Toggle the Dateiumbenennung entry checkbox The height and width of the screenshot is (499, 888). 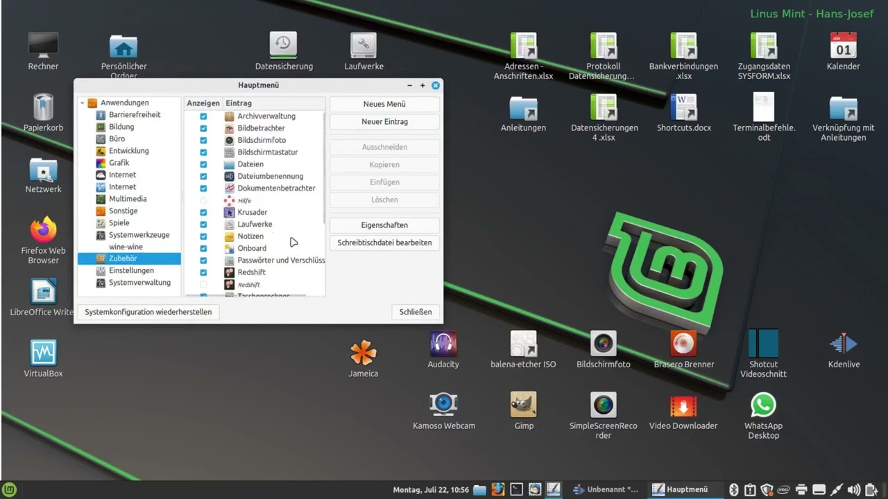click(203, 176)
